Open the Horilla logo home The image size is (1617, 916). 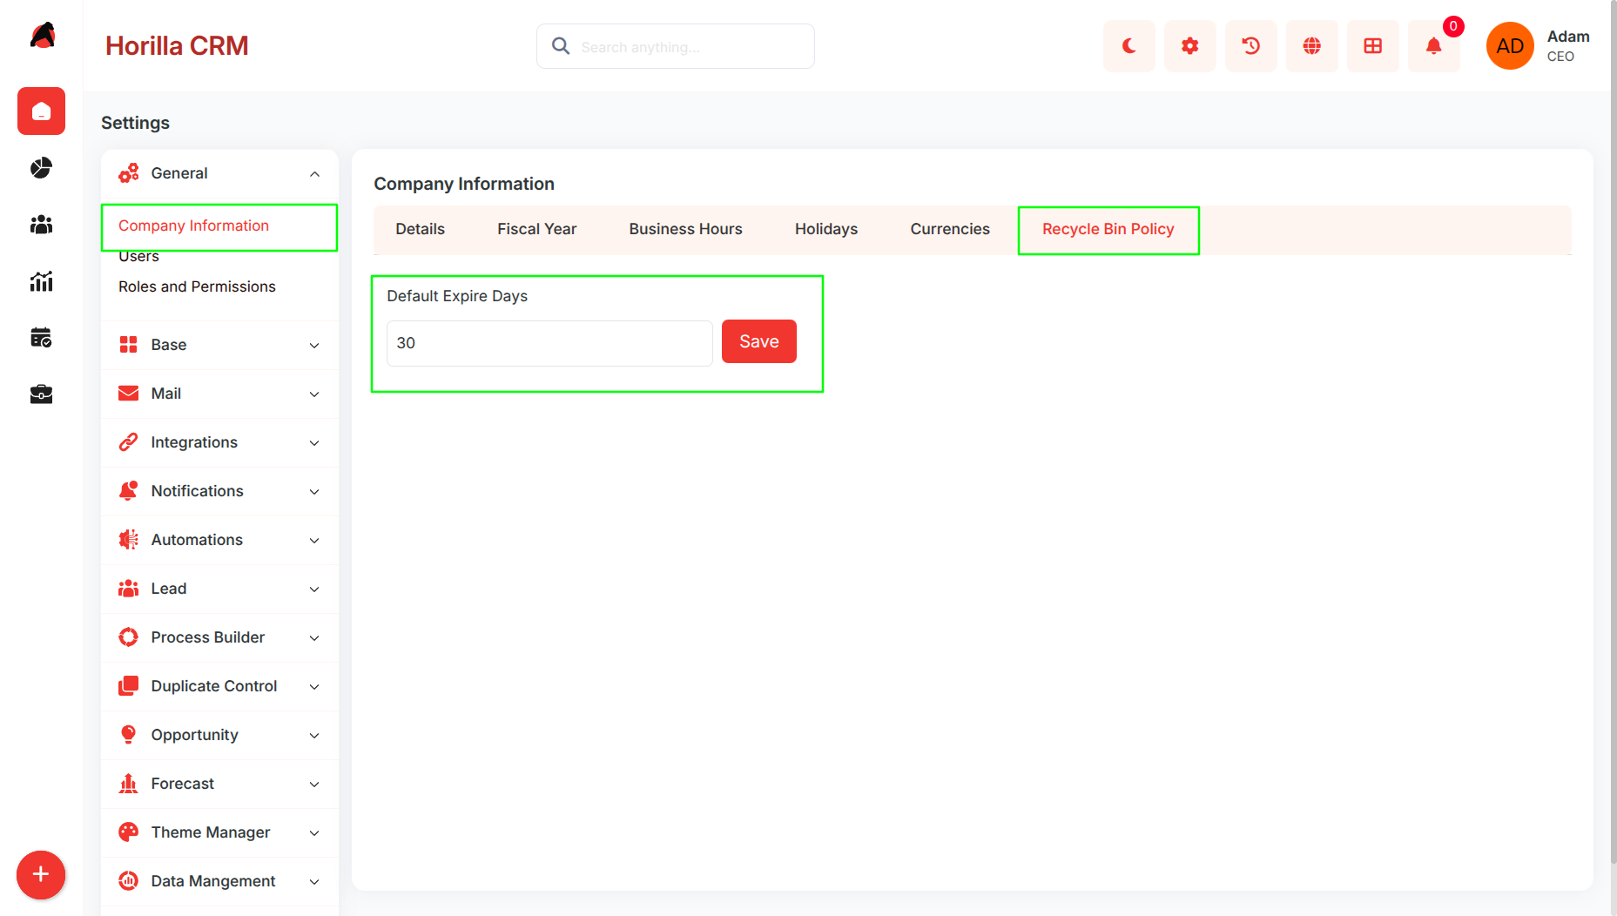(x=42, y=37)
